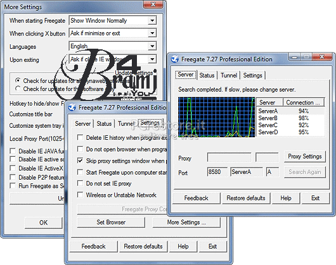Image resolution: width=336 pixels, height=265 pixels.
Task: Open Server tab in Settings window
Action: point(82,123)
